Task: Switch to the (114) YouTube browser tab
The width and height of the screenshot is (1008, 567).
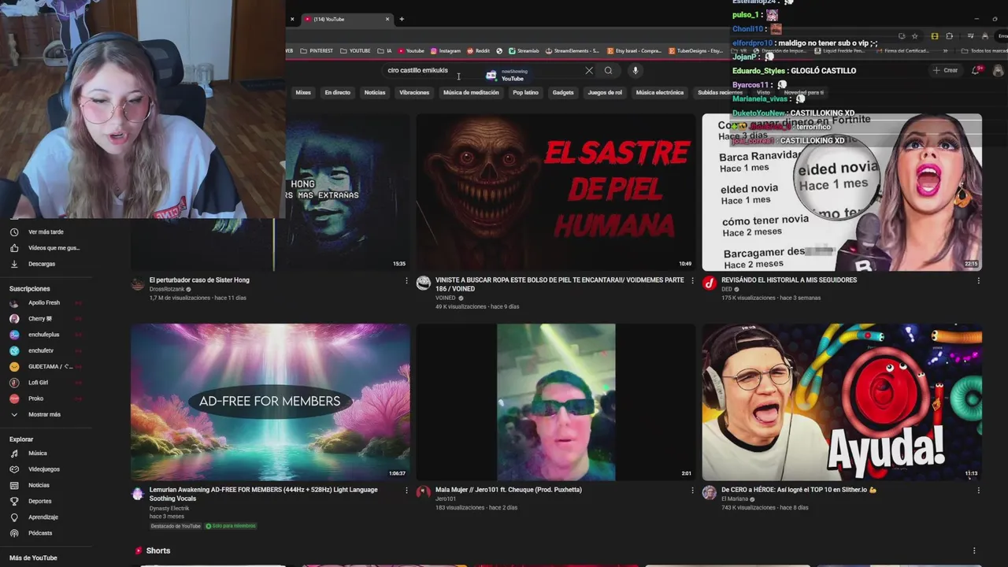Action: [x=346, y=19]
